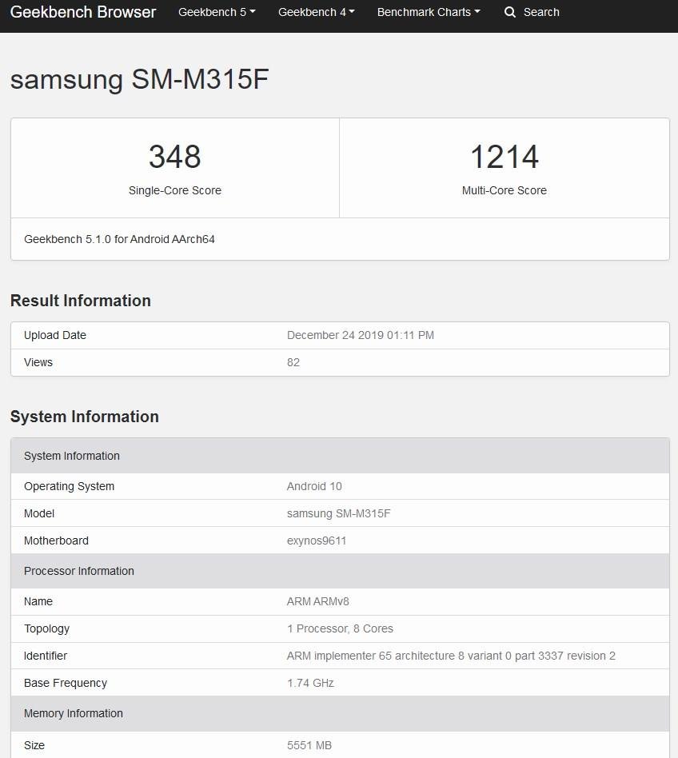Click the Multi-Core Score label
Viewport: 678px width, 758px height.
(504, 190)
